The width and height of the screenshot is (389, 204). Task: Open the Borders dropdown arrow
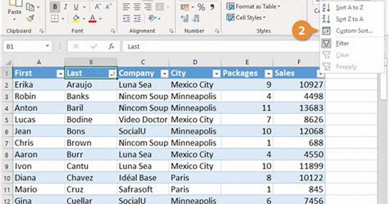pyautogui.click(x=63, y=19)
